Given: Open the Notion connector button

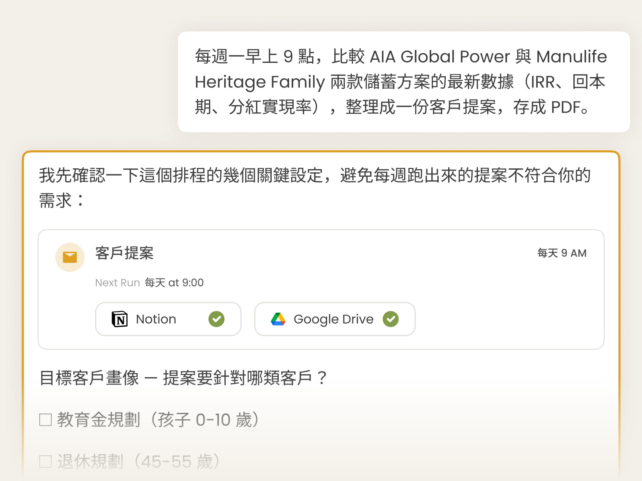Looking at the screenshot, I should point(168,319).
